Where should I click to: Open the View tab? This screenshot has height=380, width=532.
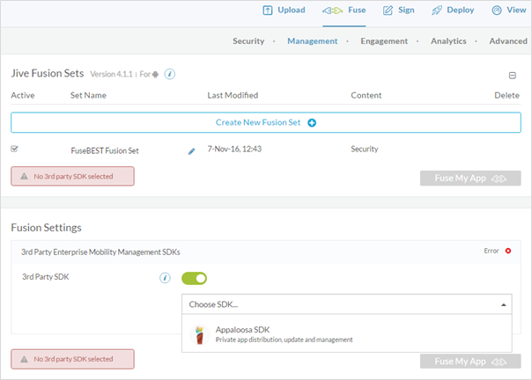click(509, 11)
